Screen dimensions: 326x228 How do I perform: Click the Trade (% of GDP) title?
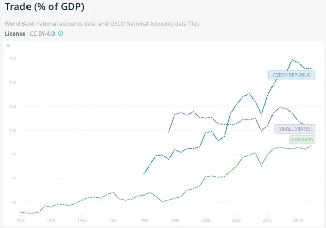pyautogui.click(x=44, y=8)
